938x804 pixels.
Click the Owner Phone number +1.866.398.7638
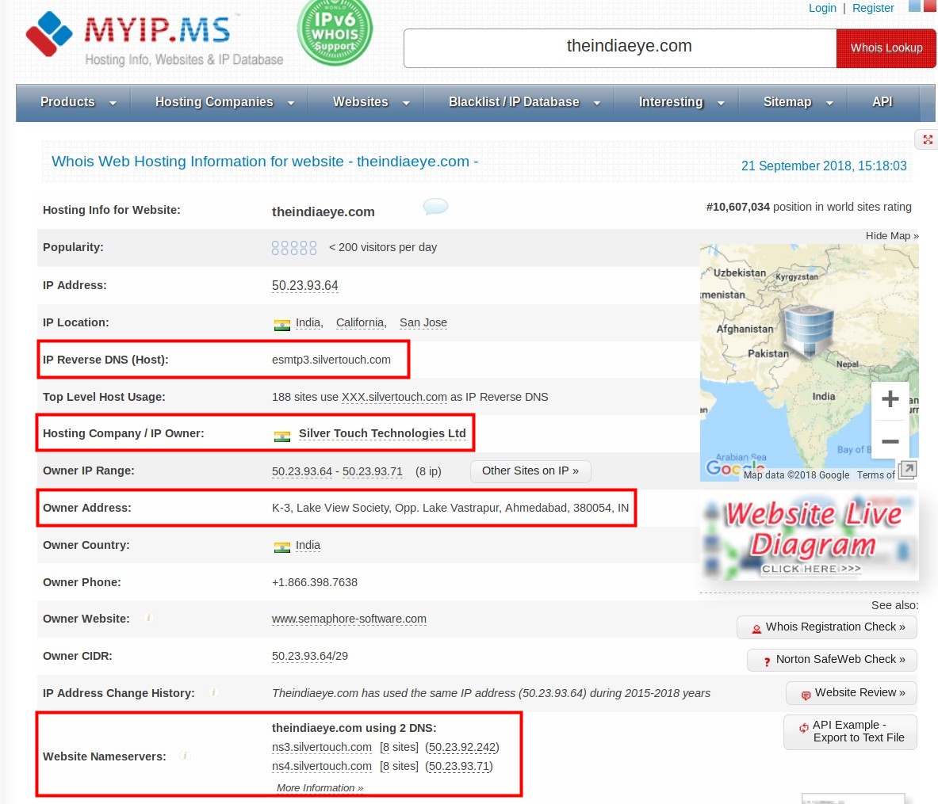pos(315,582)
